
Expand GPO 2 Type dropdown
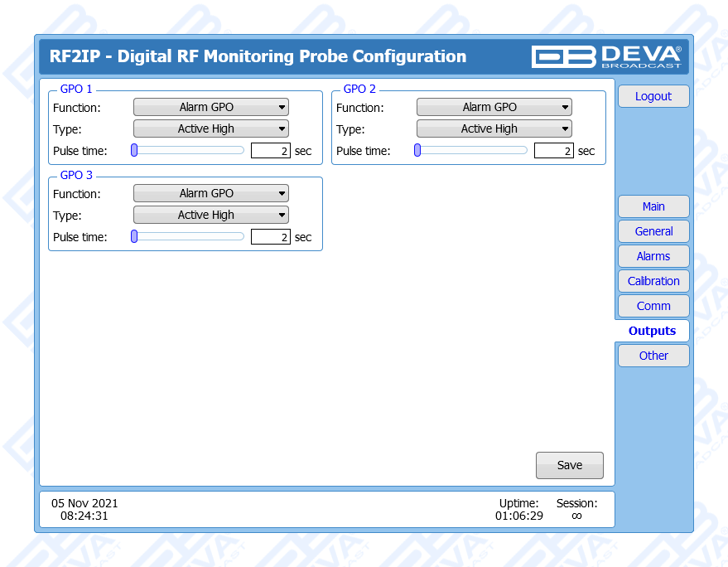[x=494, y=128]
